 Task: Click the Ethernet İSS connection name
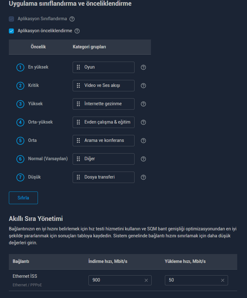pos(25,276)
